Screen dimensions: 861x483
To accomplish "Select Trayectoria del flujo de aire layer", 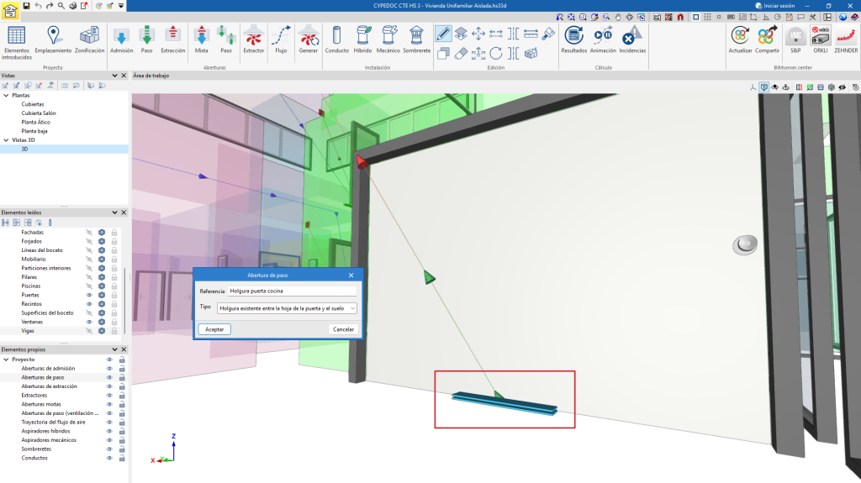I will 53,422.
